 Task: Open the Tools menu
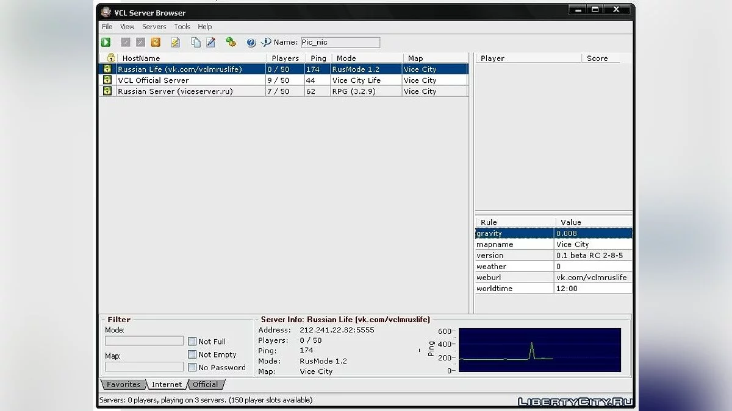click(182, 27)
